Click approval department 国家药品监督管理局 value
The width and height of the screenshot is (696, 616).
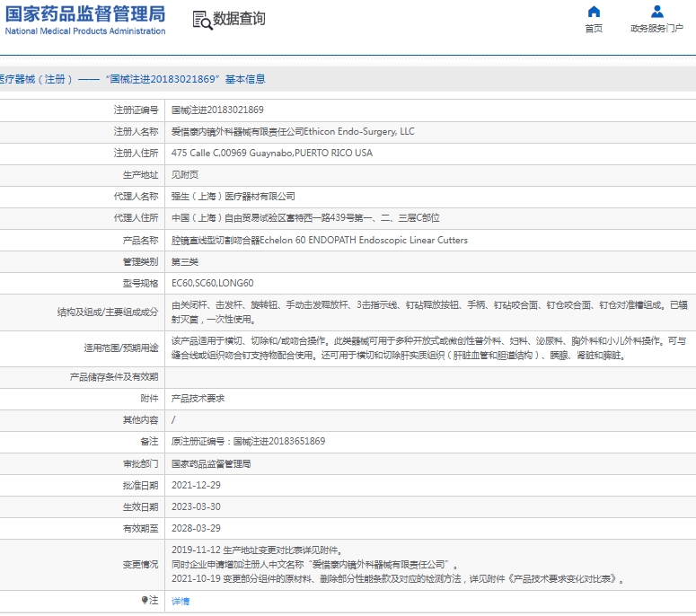(x=211, y=463)
